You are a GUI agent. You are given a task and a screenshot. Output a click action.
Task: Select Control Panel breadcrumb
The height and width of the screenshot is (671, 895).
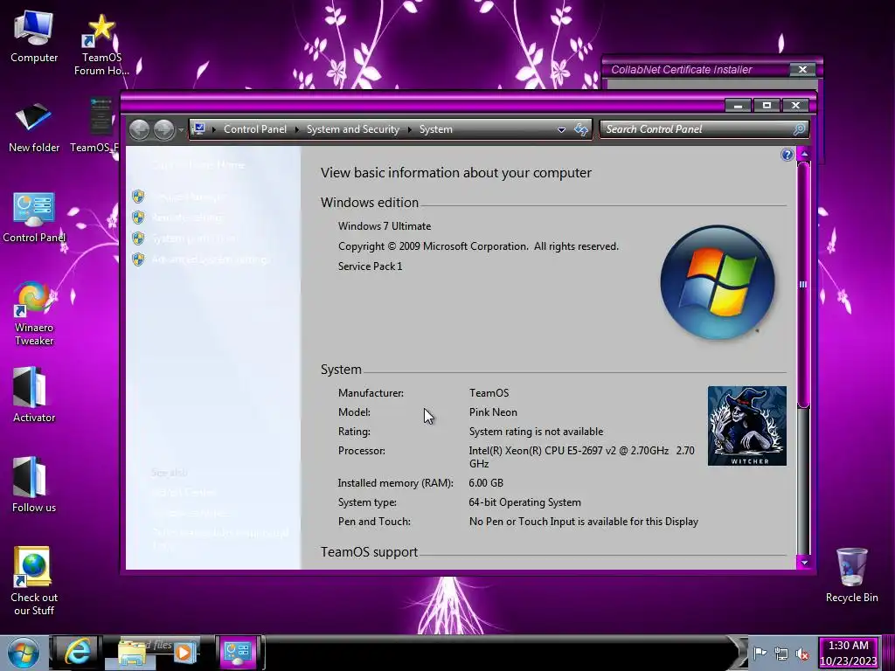tap(255, 129)
